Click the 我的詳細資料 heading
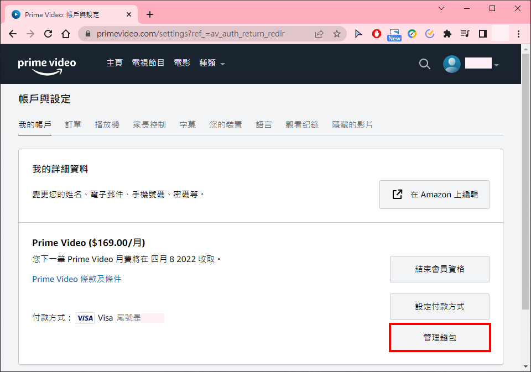Image resolution: width=531 pixels, height=372 pixels. tap(60, 169)
